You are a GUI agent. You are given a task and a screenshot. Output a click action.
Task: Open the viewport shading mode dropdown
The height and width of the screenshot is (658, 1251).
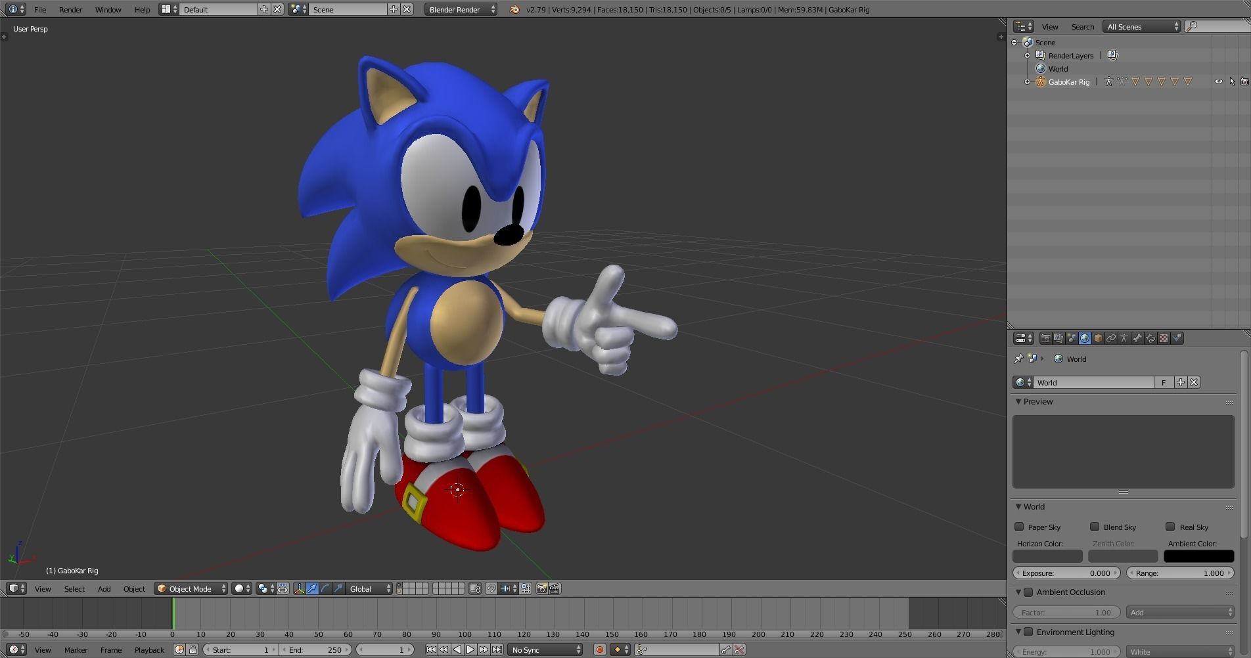[242, 588]
